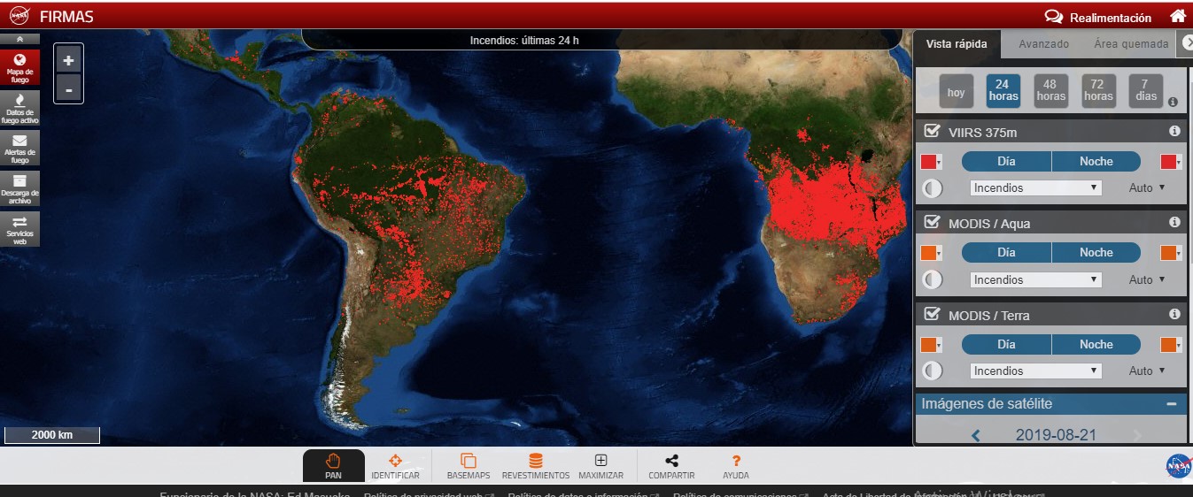Change MODIS / Aqua day color swatch
Screen dimensions: 1193x497
(x=932, y=253)
